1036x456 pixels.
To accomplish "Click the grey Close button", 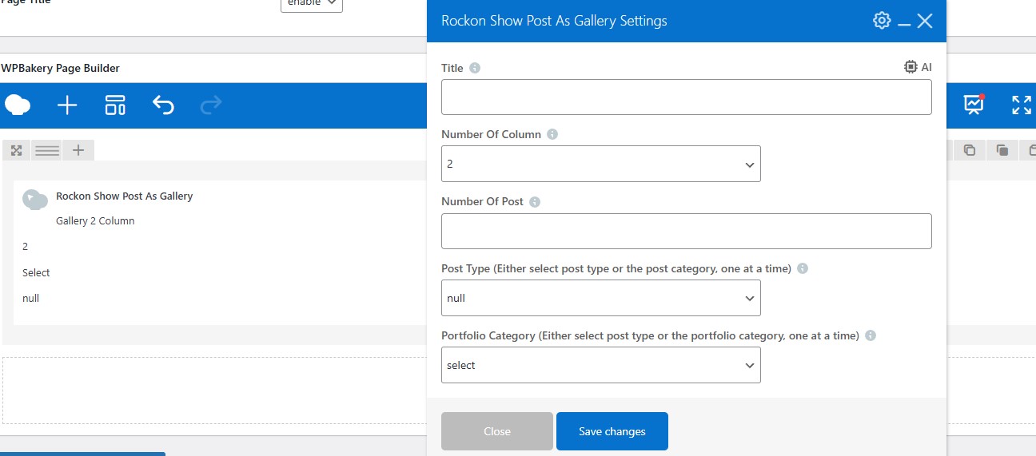I will click(496, 431).
